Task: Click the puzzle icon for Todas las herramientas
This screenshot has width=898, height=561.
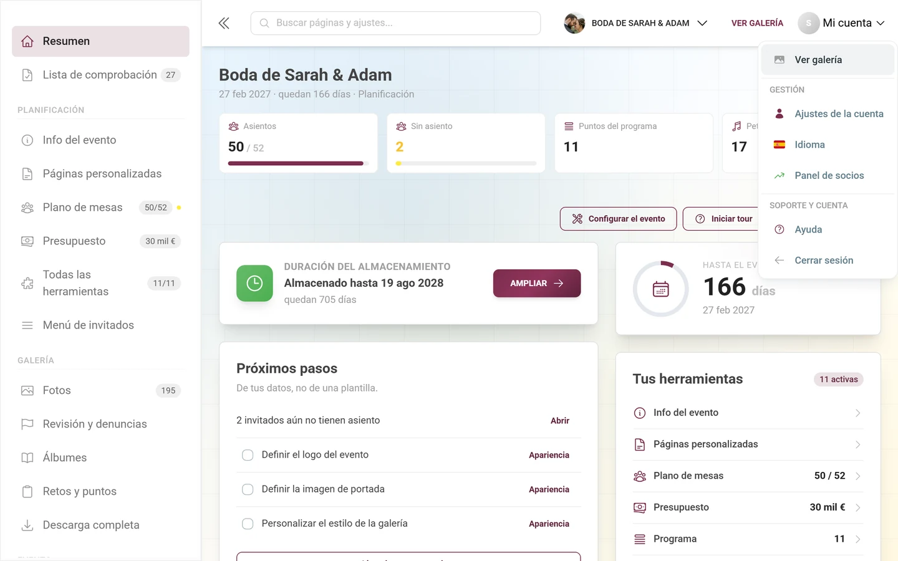Action: point(27,283)
